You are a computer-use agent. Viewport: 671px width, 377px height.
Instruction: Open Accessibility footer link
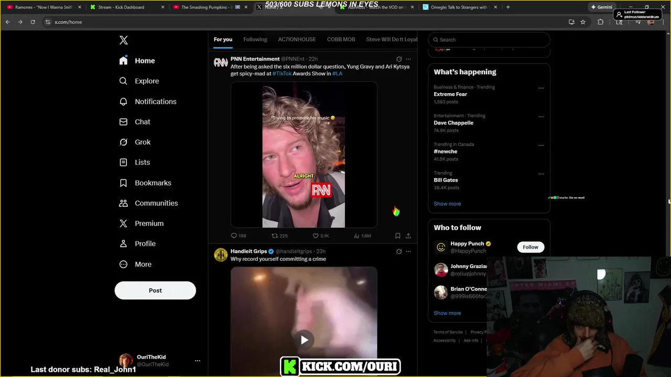[x=445, y=340]
